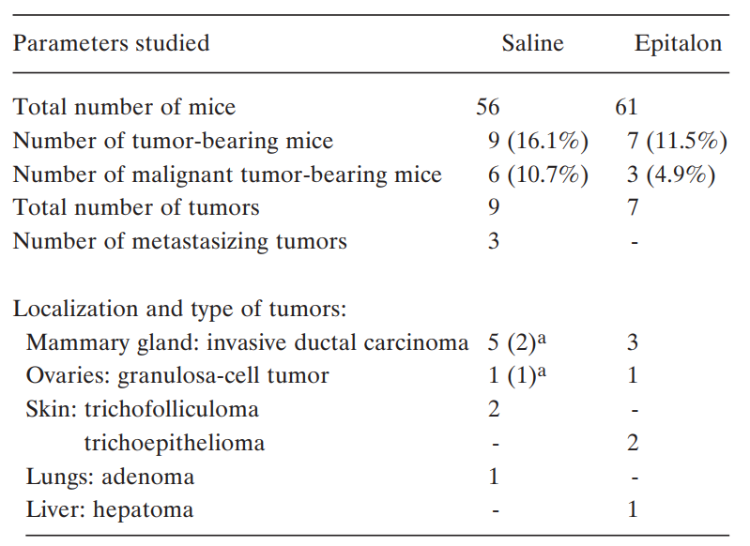750x546 pixels.
Task: Click the 'Parameters studied' column header
Action: [x=111, y=43]
